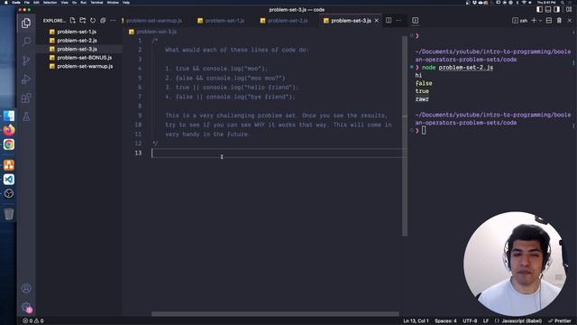Screen dimensions: 577x325
Task: Open customize layout options
Action: click(569, 9)
